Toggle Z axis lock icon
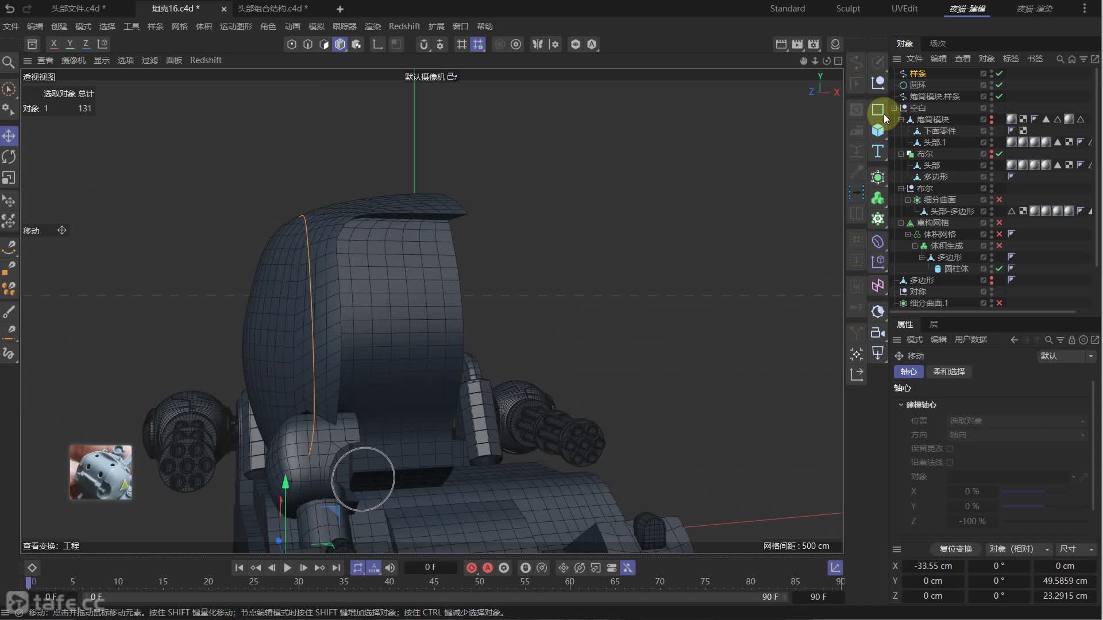This screenshot has height=620, width=1103. [86, 44]
